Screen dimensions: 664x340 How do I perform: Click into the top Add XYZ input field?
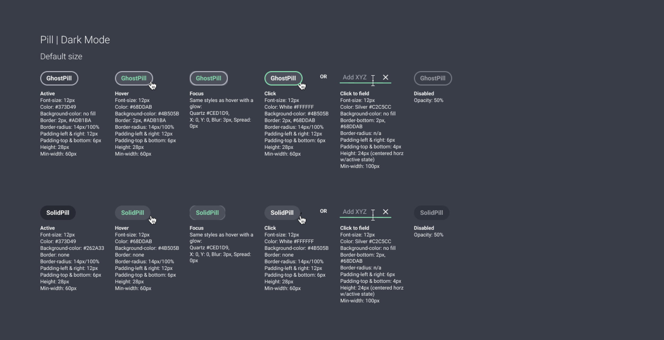(x=355, y=77)
